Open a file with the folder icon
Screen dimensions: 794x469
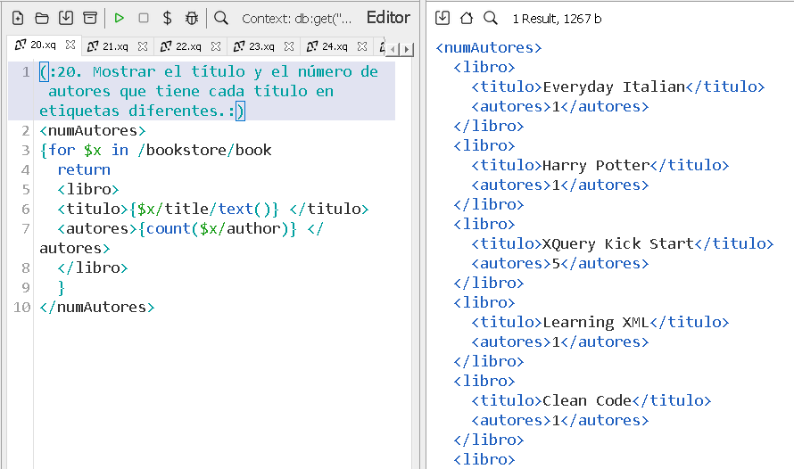42,18
